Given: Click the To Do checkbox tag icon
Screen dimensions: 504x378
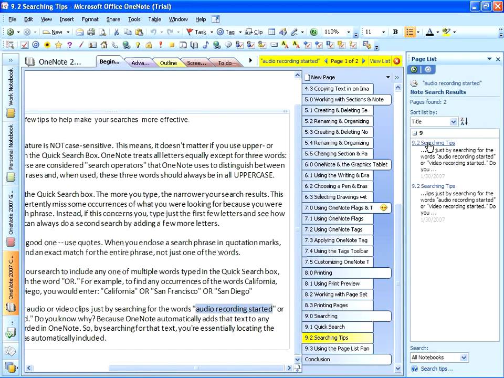Looking at the screenshot, I should (x=25, y=45).
